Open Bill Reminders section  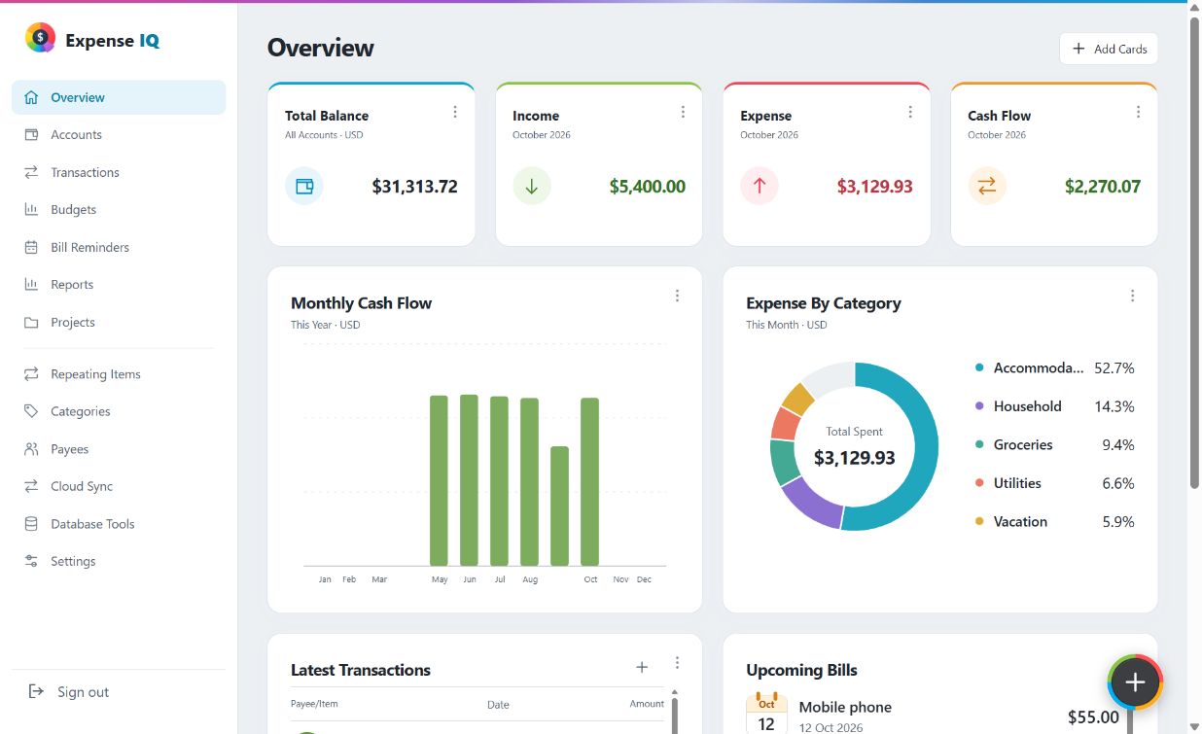pyautogui.click(x=119, y=247)
